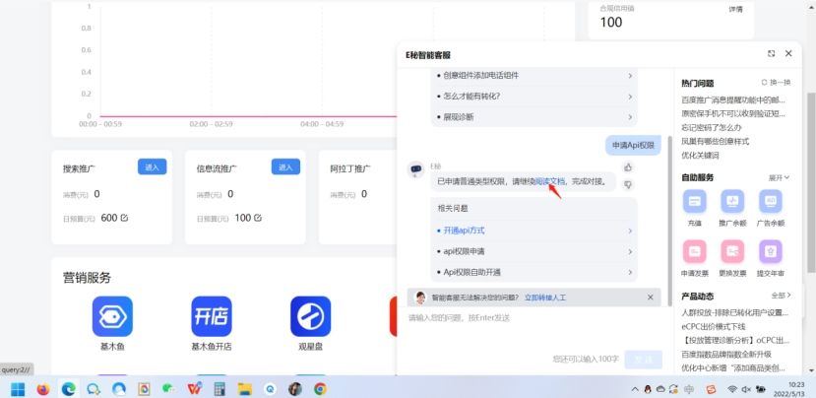Click the 阅读文档 link in reply
The image size is (816, 398).
click(x=550, y=181)
